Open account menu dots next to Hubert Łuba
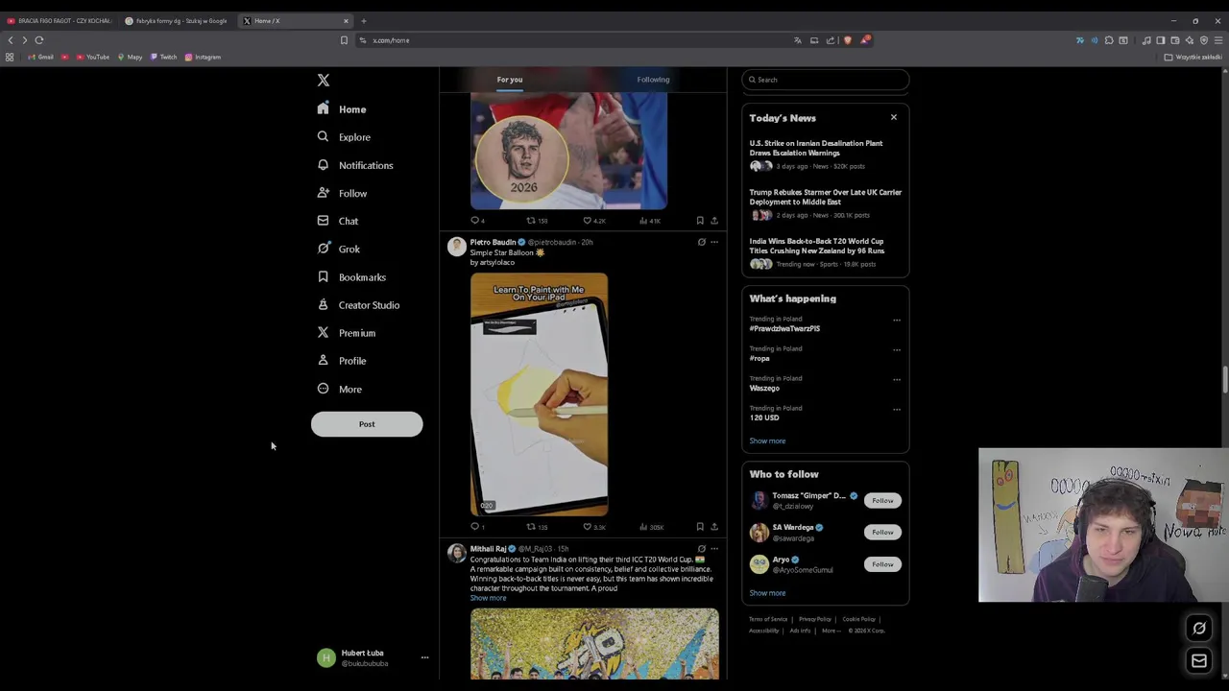 [424, 658]
